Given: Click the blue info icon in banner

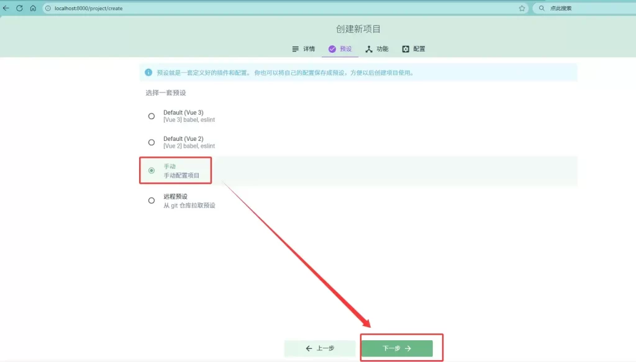Looking at the screenshot, I should 148,73.
